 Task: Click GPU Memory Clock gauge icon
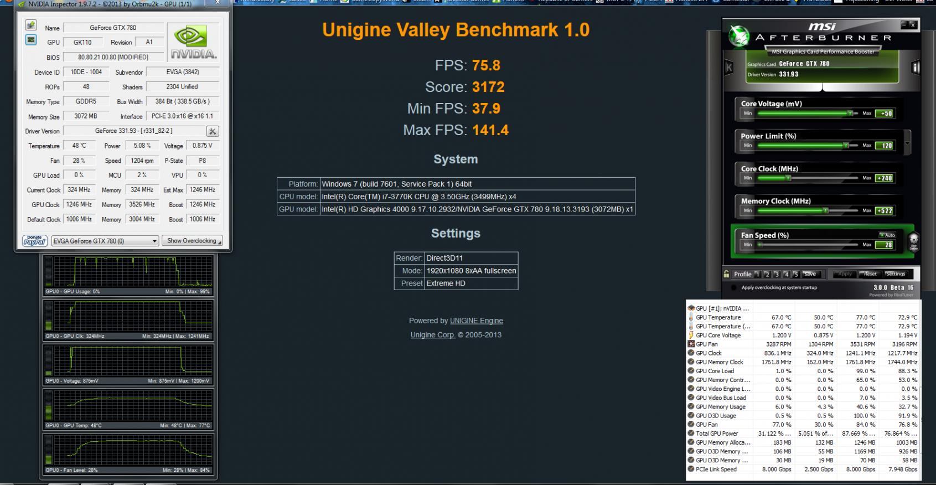coord(691,362)
